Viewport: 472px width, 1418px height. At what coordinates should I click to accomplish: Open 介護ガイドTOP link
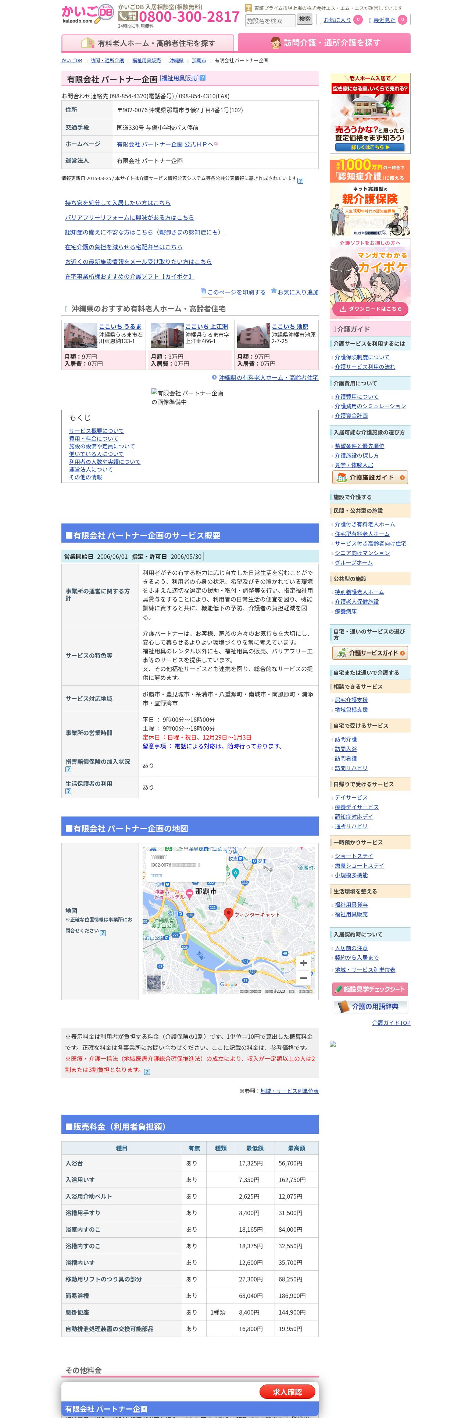pos(391,1023)
